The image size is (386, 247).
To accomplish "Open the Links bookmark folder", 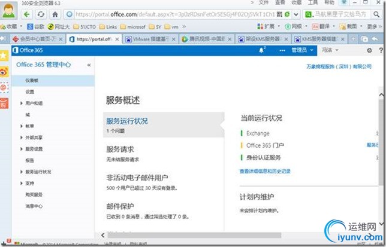I will pyautogui.click(x=108, y=26).
